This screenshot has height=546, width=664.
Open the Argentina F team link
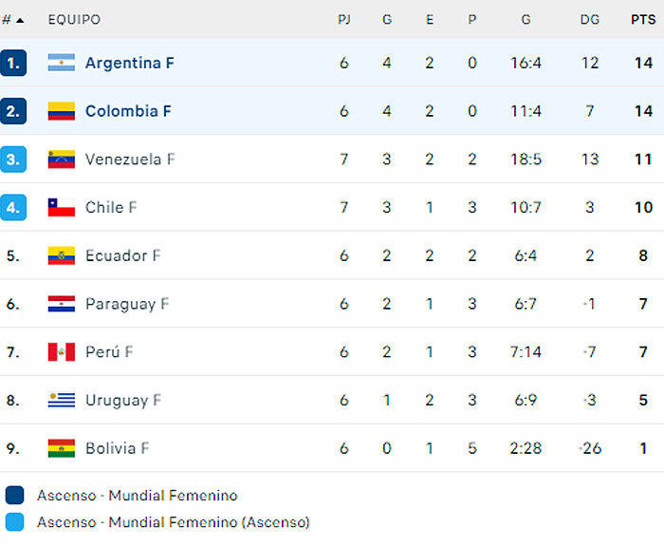click(x=130, y=63)
